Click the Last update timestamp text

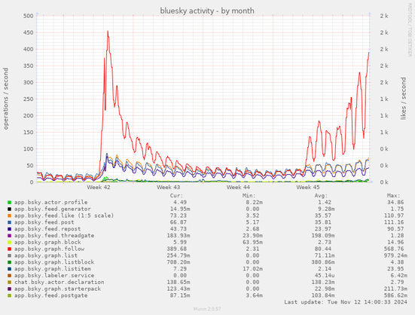(x=346, y=302)
